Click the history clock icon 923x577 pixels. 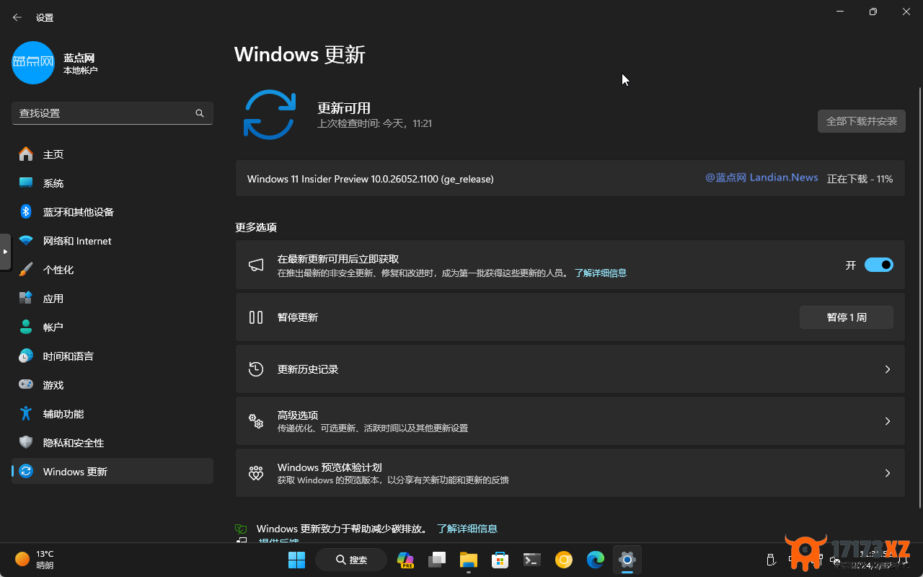pyautogui.click(x=256, y=369)
